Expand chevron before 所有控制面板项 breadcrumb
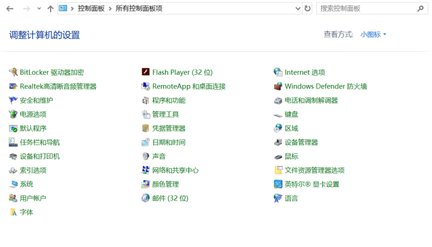The image size is (432, 247). 110,9
